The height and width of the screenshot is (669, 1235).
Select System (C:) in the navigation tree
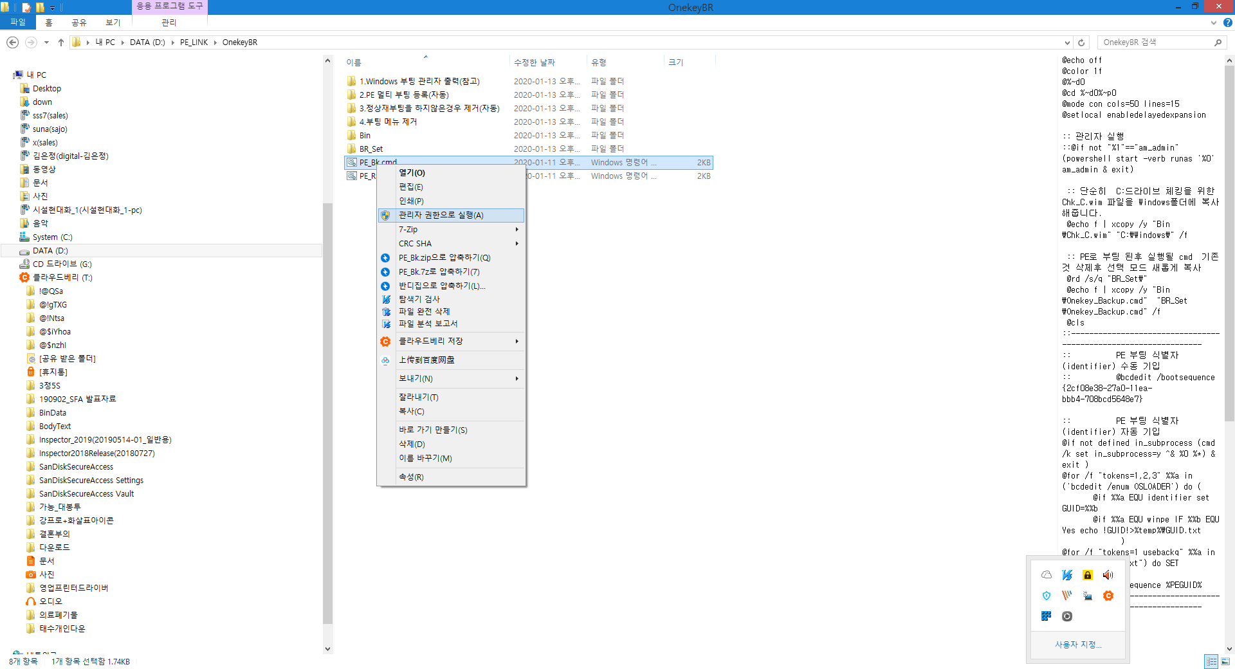point(52,237)
